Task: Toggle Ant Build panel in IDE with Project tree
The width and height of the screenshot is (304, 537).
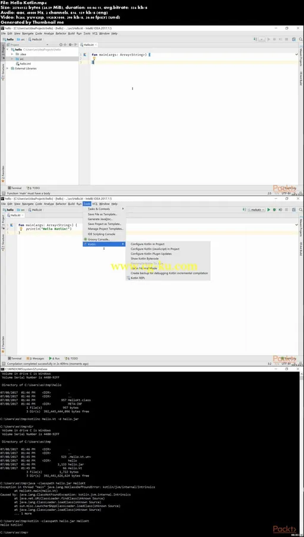Action: point(300,78)
